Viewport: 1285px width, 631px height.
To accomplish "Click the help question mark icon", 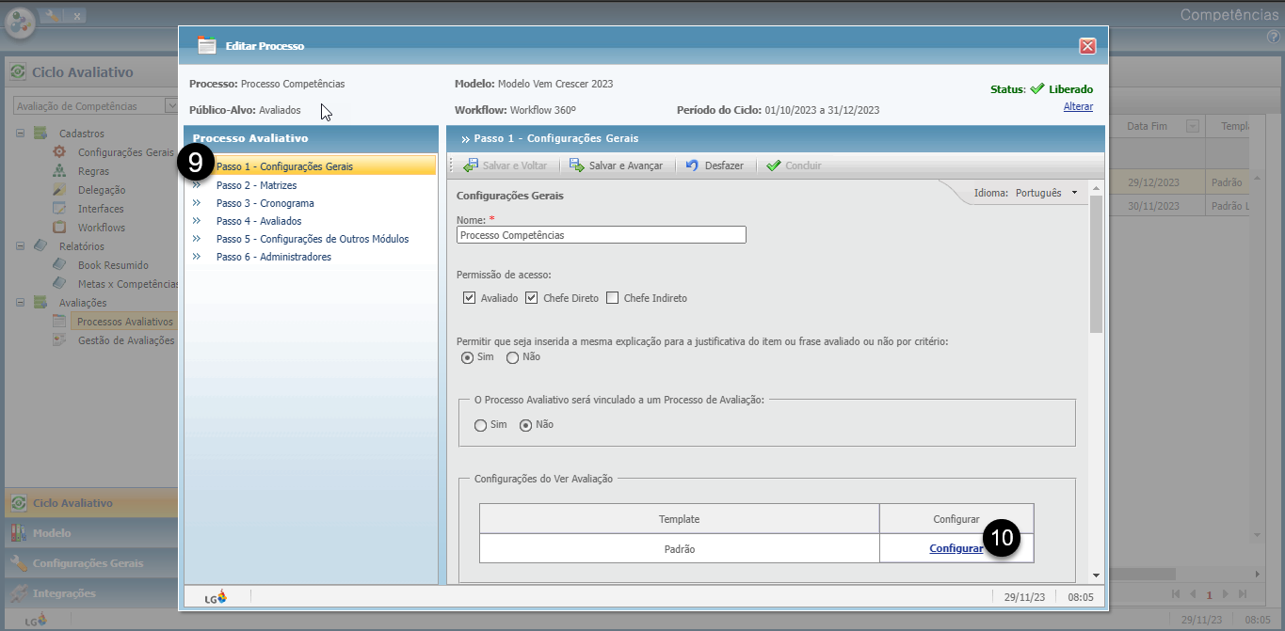I will pyautogui.click(x=1273, y=37).
